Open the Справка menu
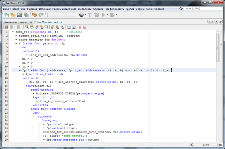Screen dimensions: 225x149 (159, 9)
